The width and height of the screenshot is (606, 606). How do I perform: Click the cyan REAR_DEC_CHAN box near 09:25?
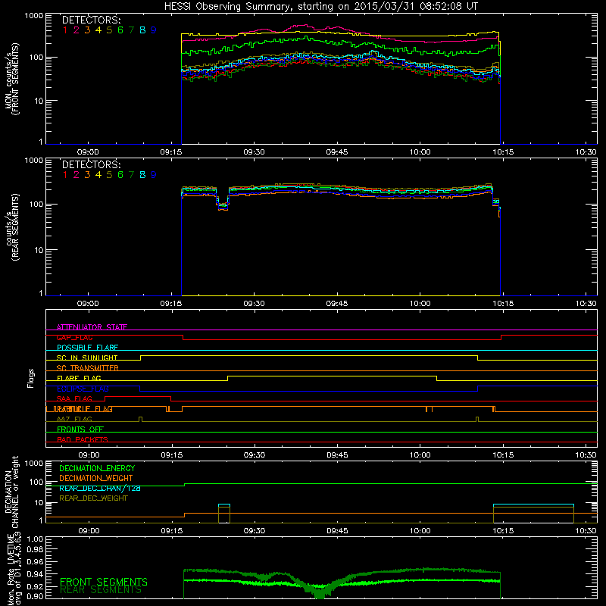[x=224, y=504]
